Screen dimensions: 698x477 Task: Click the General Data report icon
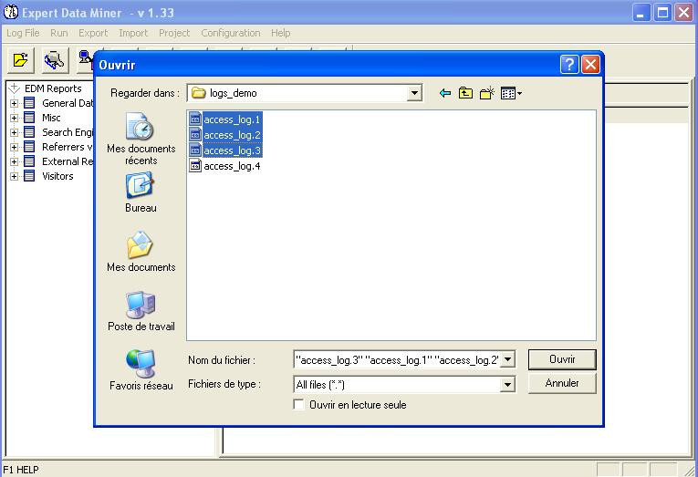(29, 103)
